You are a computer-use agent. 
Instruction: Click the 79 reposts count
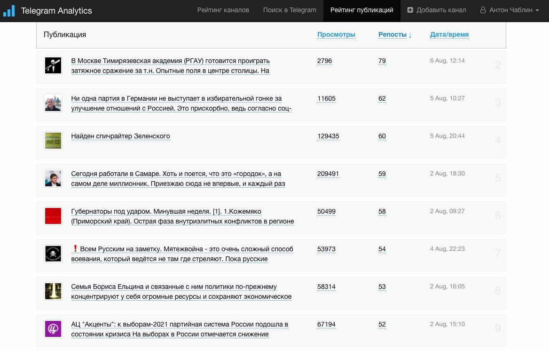(x=382, y=61)
